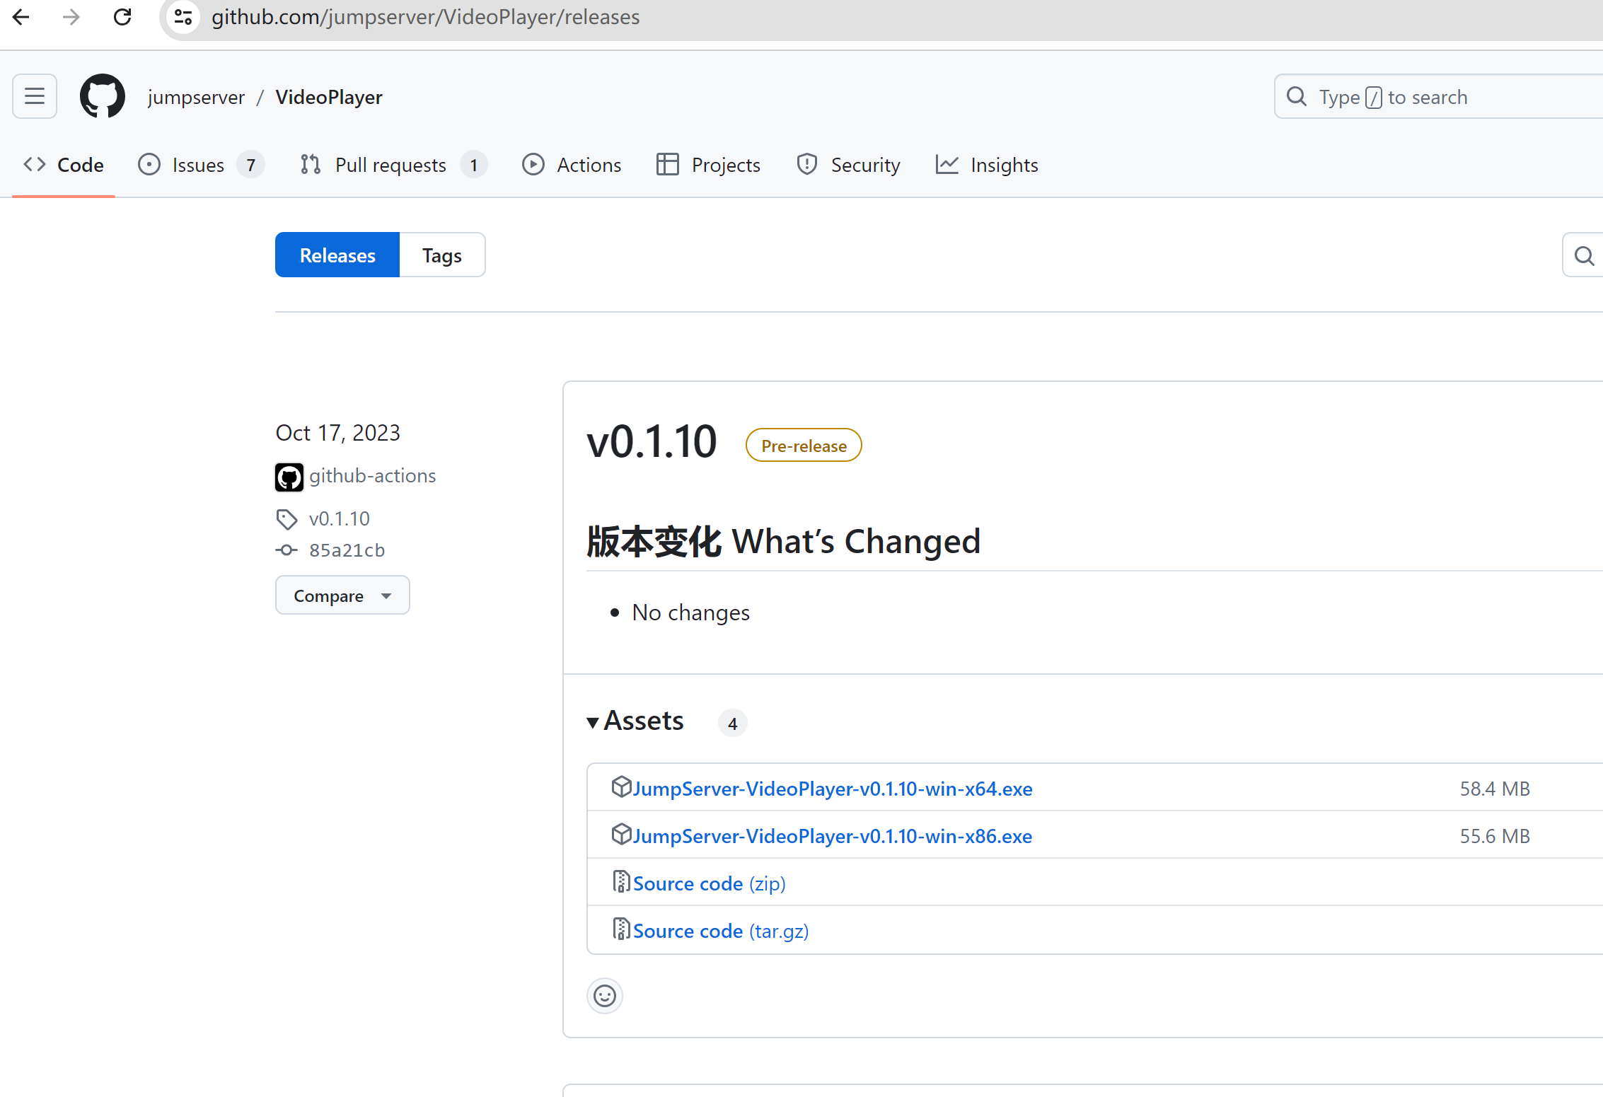The width and height of the screenshot is (1603, 1097).
Task: Click the releases search magnifier icon
Action: click(x=1584, y=255)
